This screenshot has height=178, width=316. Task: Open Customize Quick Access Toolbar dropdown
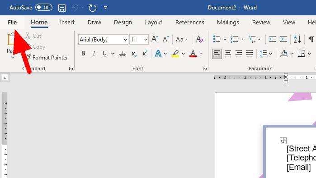[105, 8]
